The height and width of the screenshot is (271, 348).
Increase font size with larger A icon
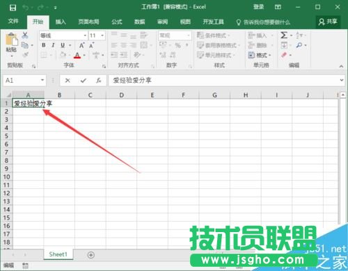81,45
